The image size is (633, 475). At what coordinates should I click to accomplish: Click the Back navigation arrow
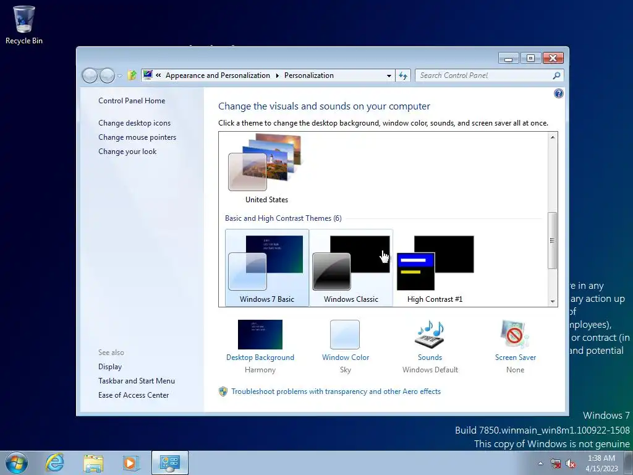pyautogui.click(x=90, y=75)
